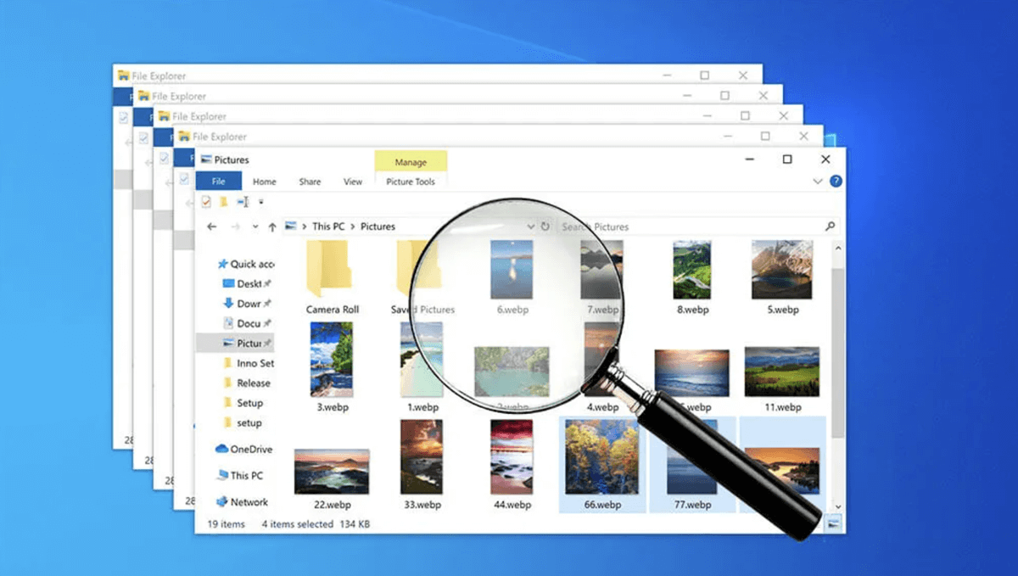
Task: Click the Back navigation arrow
Action: (x=212, y=227)
